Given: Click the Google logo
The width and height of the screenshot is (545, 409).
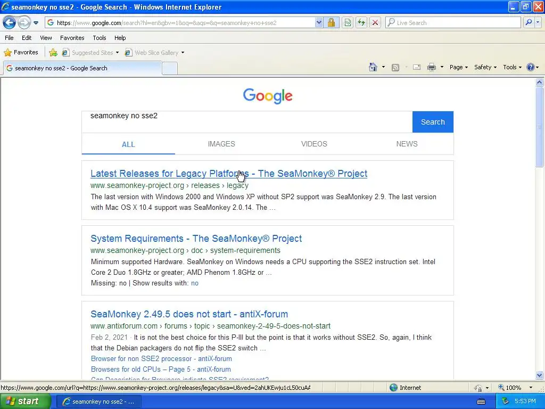Looking at the screenshot, I should [268, 96].
